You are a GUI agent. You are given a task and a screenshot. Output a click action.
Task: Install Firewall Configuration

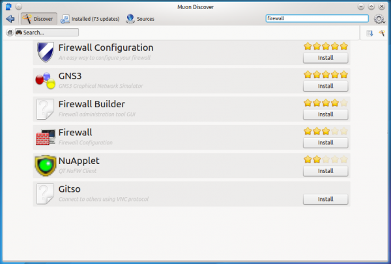(x=325, y=58)
